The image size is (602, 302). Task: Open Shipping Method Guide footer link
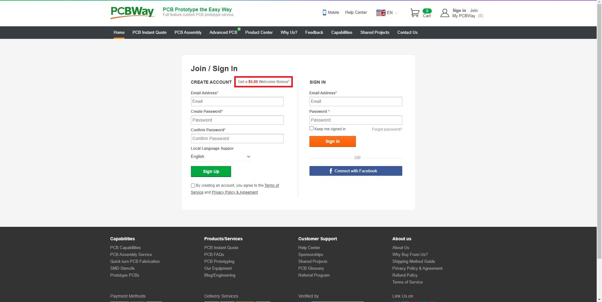[x=414, y=262]
